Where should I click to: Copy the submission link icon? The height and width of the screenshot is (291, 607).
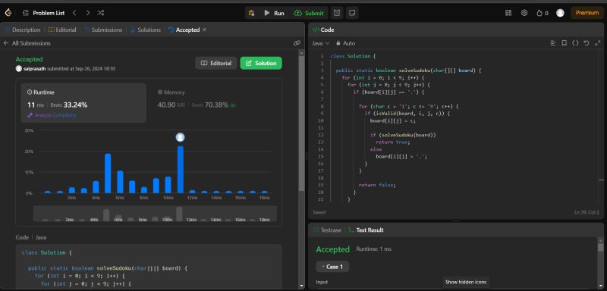(x=297, y=43)
